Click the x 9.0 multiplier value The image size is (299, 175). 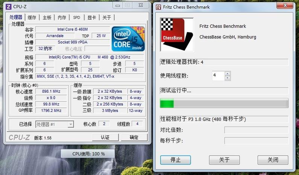[x=51, y=98]
